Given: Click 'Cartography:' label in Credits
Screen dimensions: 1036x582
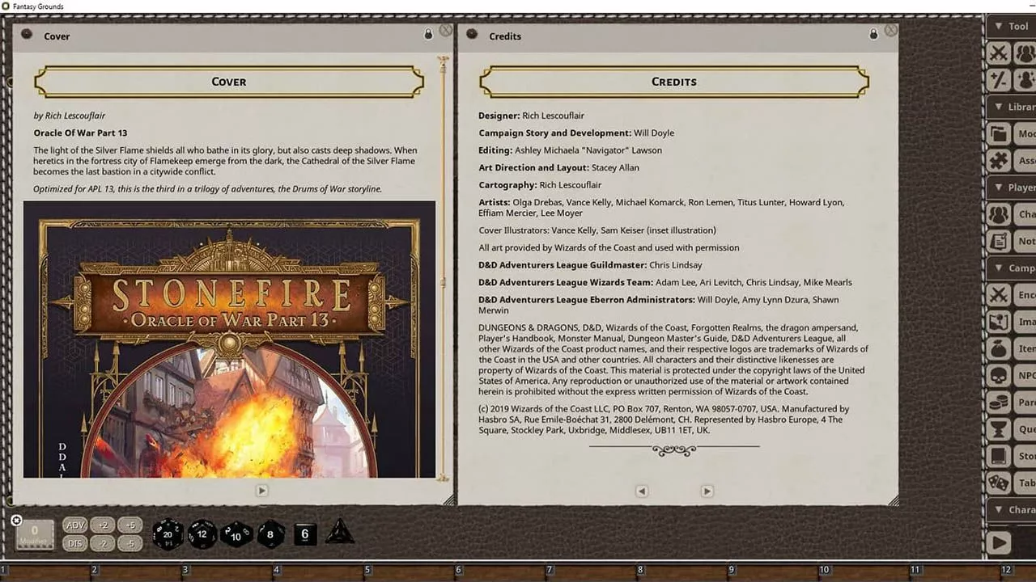Looking at the screenshot, I should coord(507,185).
